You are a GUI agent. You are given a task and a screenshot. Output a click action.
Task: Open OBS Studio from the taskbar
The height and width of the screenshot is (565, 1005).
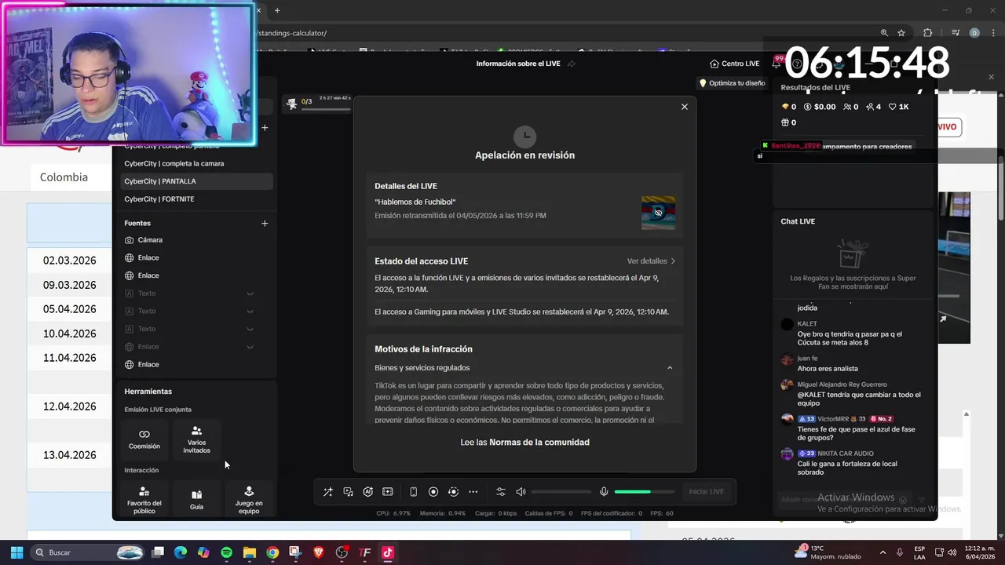(x=342, y=552)
